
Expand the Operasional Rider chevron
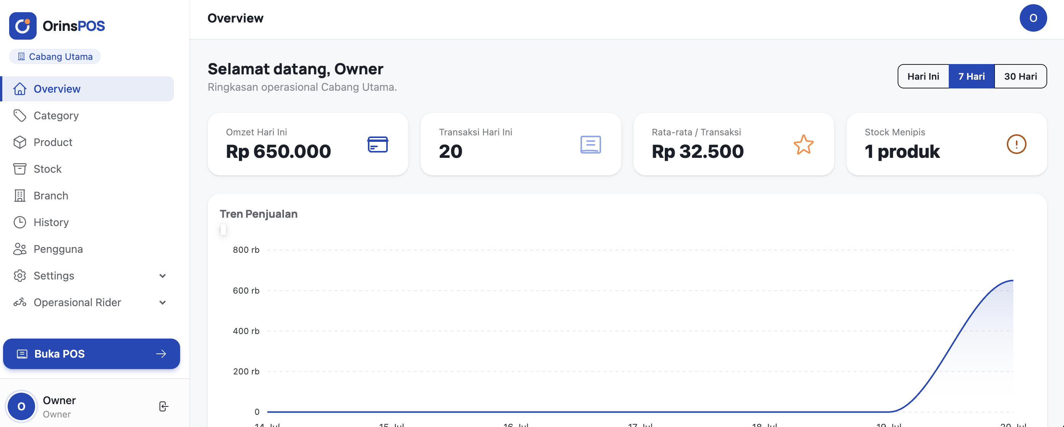click(x=163, y=303)
